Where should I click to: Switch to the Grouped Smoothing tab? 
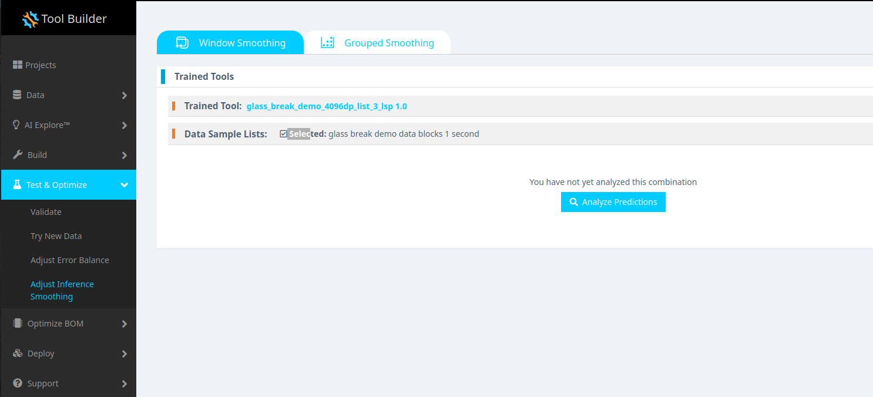pyautogui.click(x=377, y=43)
